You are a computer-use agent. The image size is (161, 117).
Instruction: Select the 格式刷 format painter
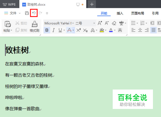coord(34,27)
